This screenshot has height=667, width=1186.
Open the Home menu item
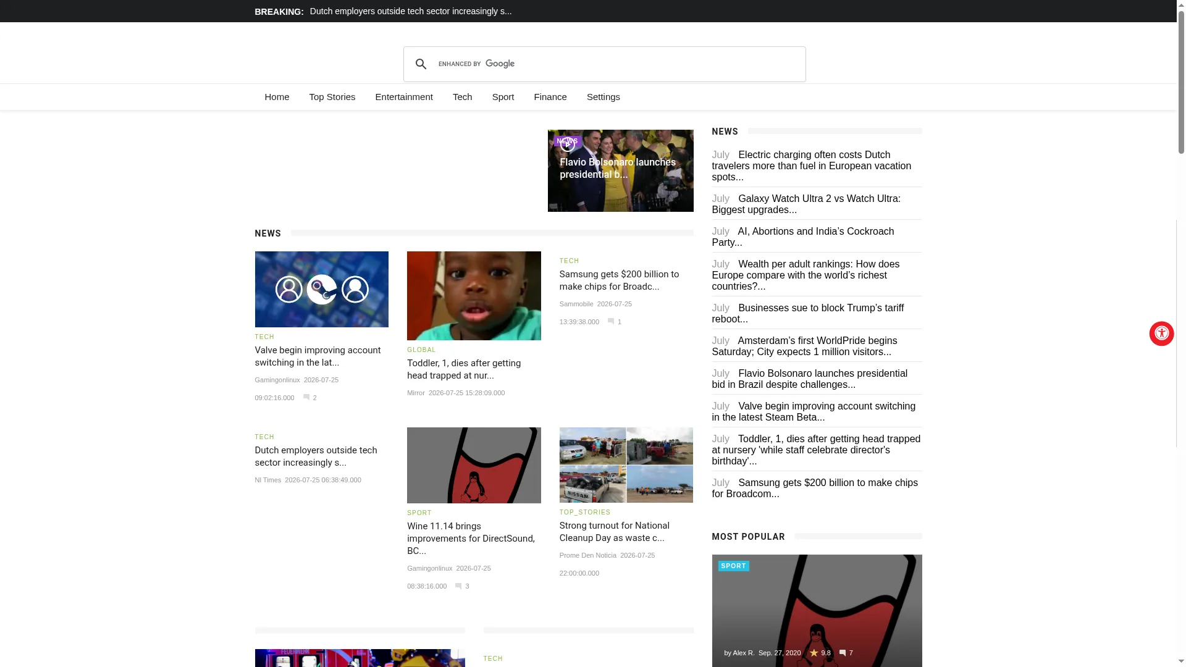click(x=277, y=97)
